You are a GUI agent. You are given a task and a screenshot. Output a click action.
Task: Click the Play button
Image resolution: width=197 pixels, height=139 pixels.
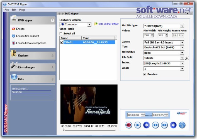[x=138, y=125]
